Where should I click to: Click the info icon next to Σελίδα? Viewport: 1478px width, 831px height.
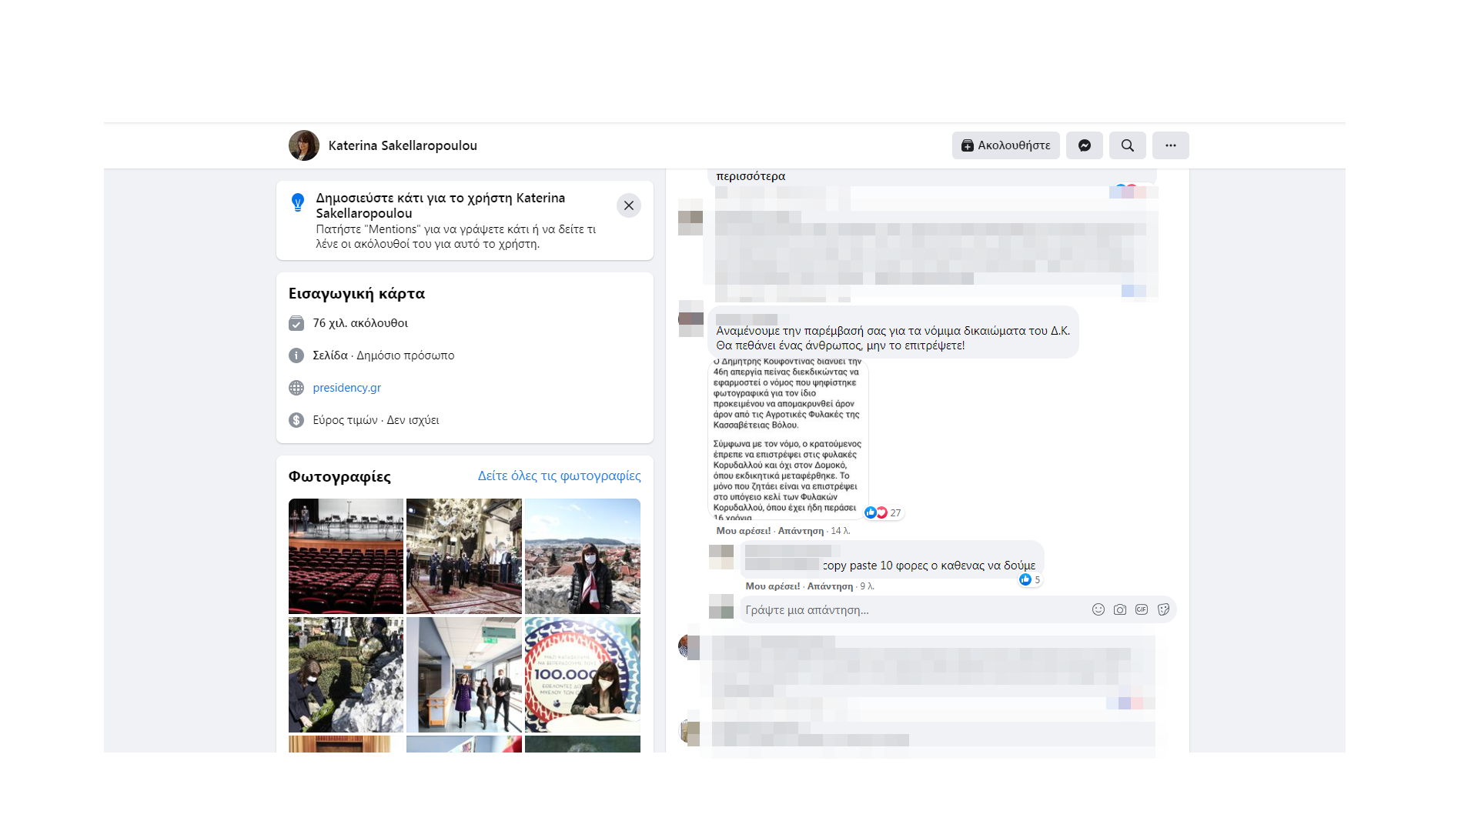click(x=296, y=355)
